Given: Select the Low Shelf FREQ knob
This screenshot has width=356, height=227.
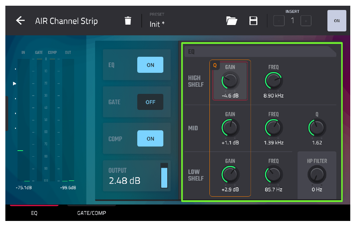Looking at the screenshot, I should click(x=273, y=175).
